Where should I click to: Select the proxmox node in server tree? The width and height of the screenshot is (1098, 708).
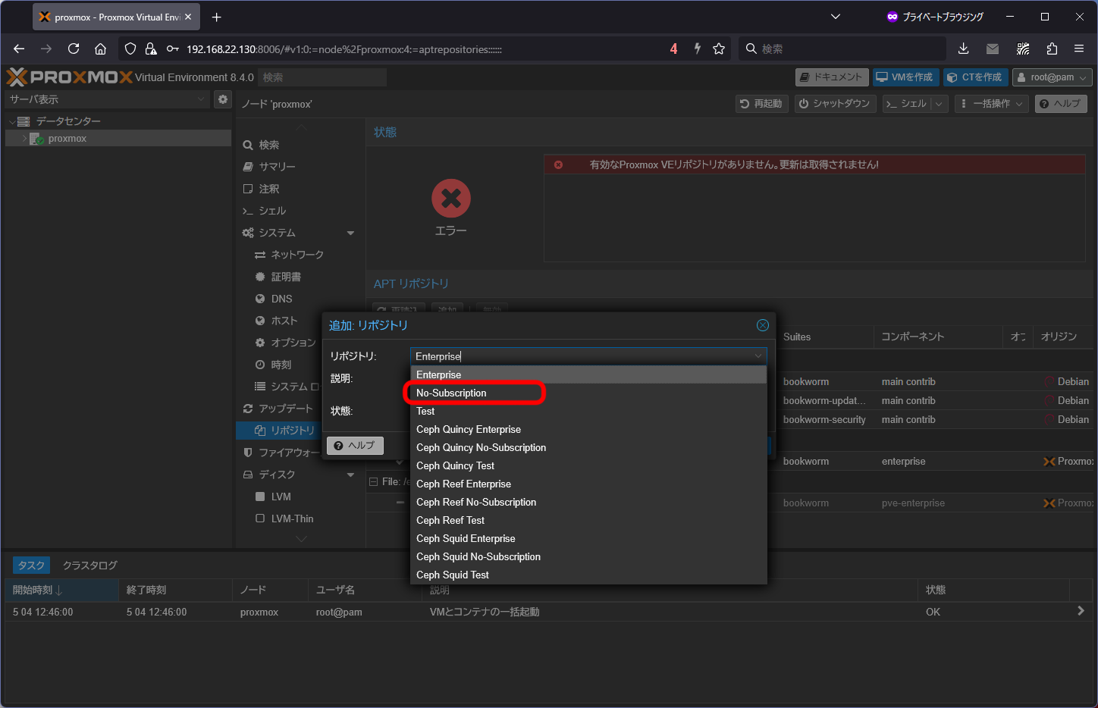pos(67,139)
